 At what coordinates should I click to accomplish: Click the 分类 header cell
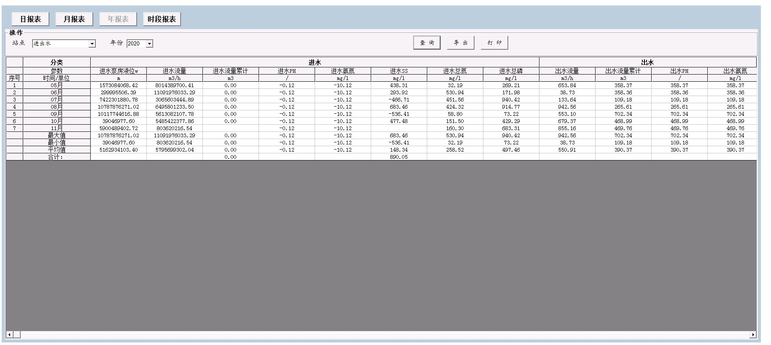[57, 62]
